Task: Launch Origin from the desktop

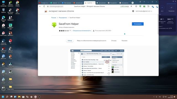Action: coord(11,57)
